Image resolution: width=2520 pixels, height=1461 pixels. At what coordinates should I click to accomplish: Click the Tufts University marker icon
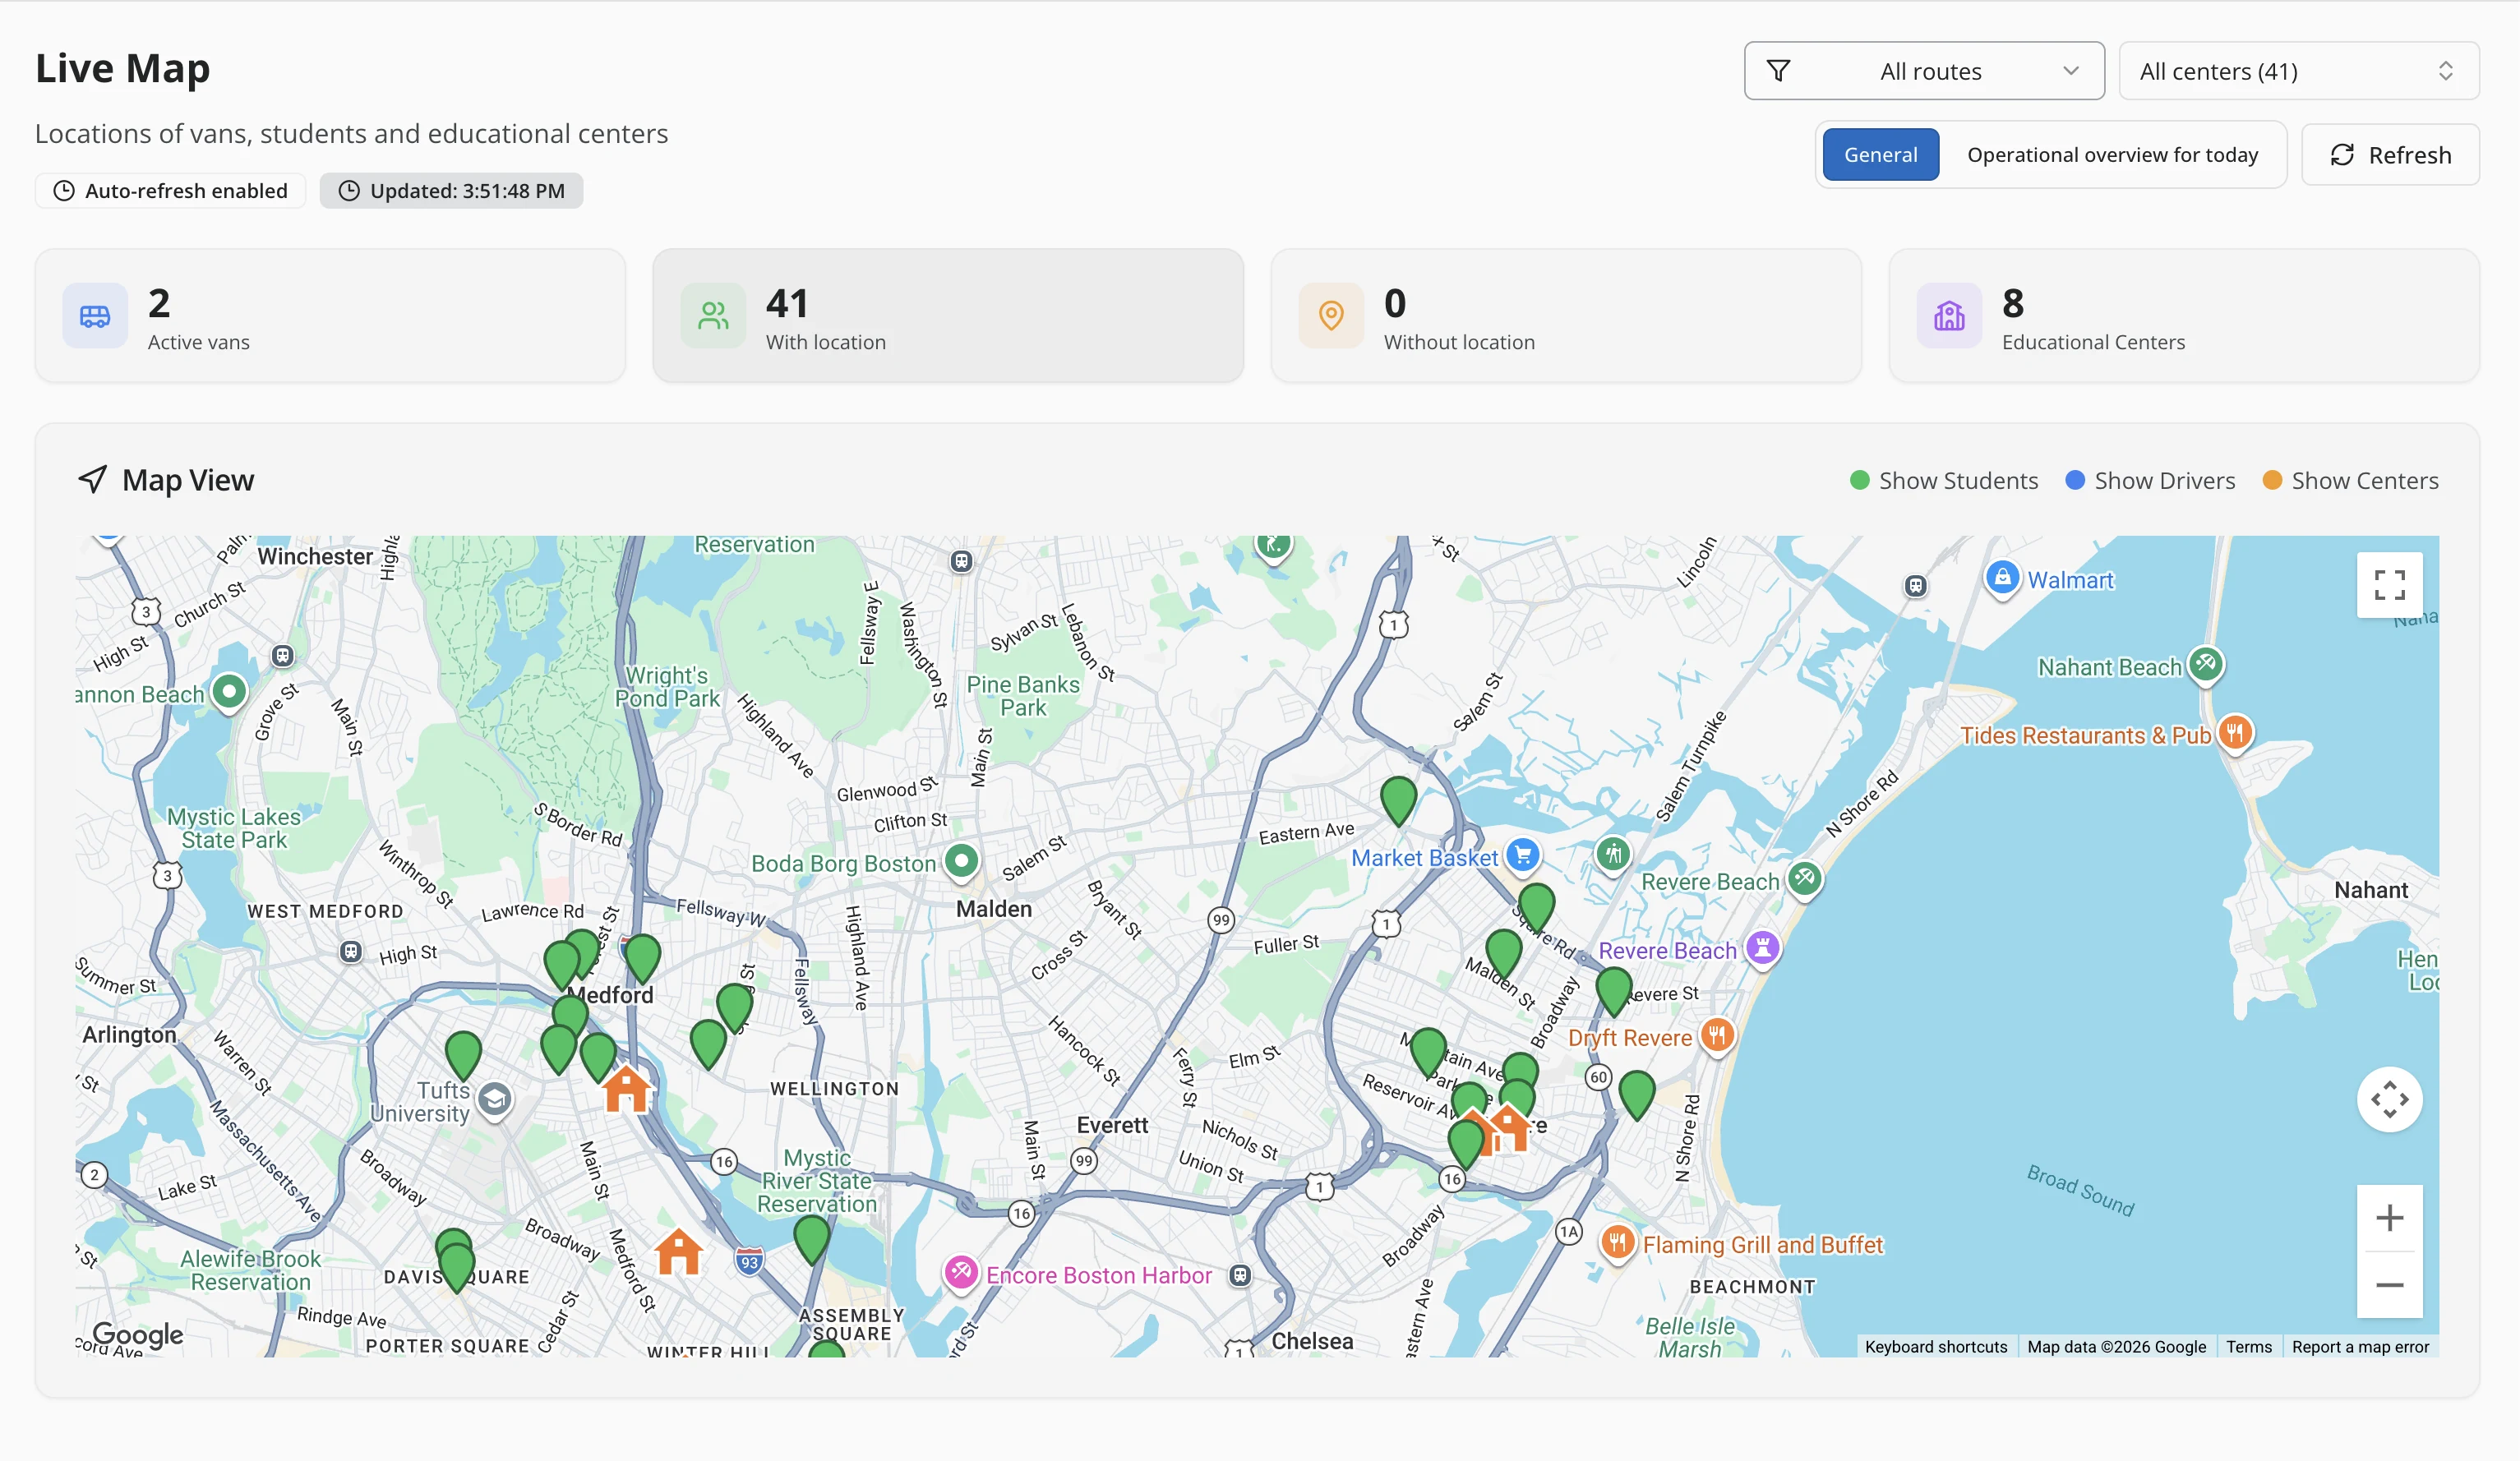[494, 1100]
